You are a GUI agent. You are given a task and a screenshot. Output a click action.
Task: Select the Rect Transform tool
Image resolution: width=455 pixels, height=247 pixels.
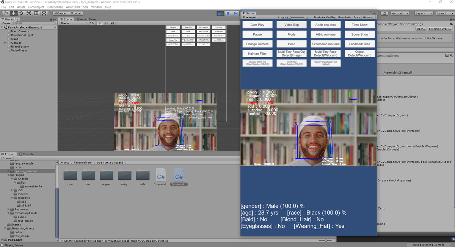(36, 13)
